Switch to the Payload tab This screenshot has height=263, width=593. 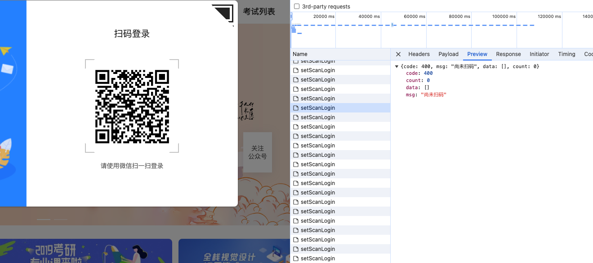click(x=449, y=54)
